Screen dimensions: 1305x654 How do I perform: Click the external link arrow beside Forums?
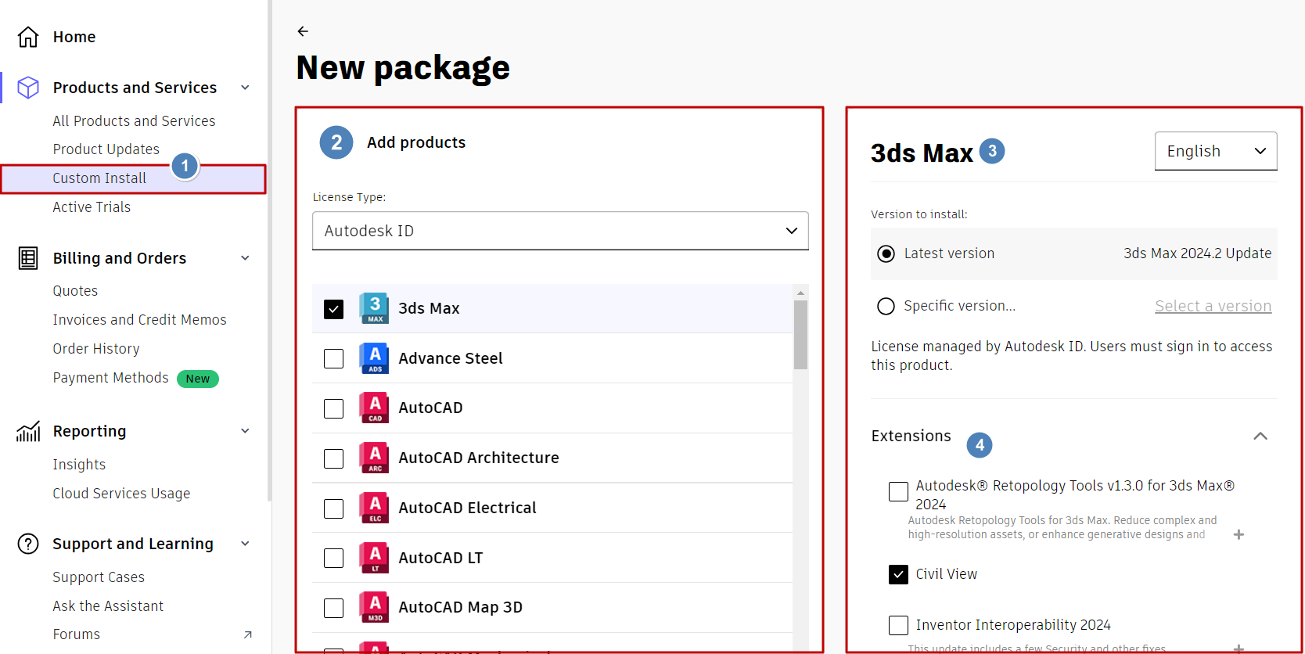click(248, 634)
